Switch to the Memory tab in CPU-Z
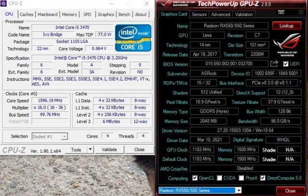Image resolution: width=308 pixels, height=196 pixels. click(69, 14)
